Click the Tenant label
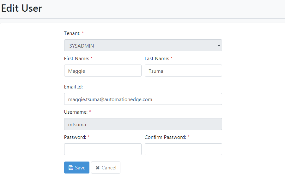This screenshot has width=285, height=182. click(x=72, y=33)
